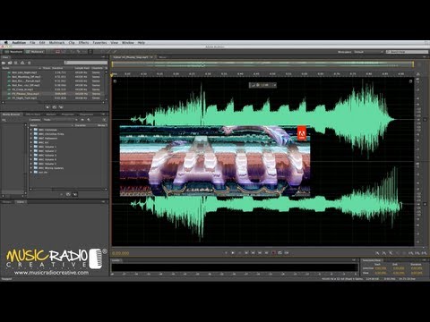Click the Import File icon in Files panel
Image resolution: width=430 pixels, height=322 pixels.
tap(10, 63)
